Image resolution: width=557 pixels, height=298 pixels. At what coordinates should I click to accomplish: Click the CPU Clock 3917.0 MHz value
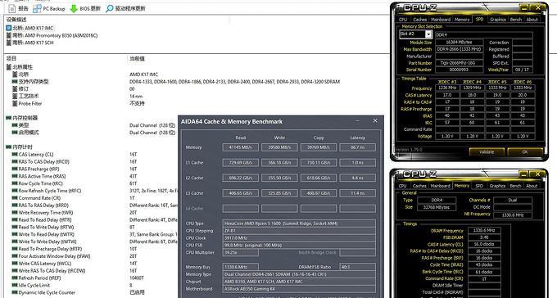(299, 238)
